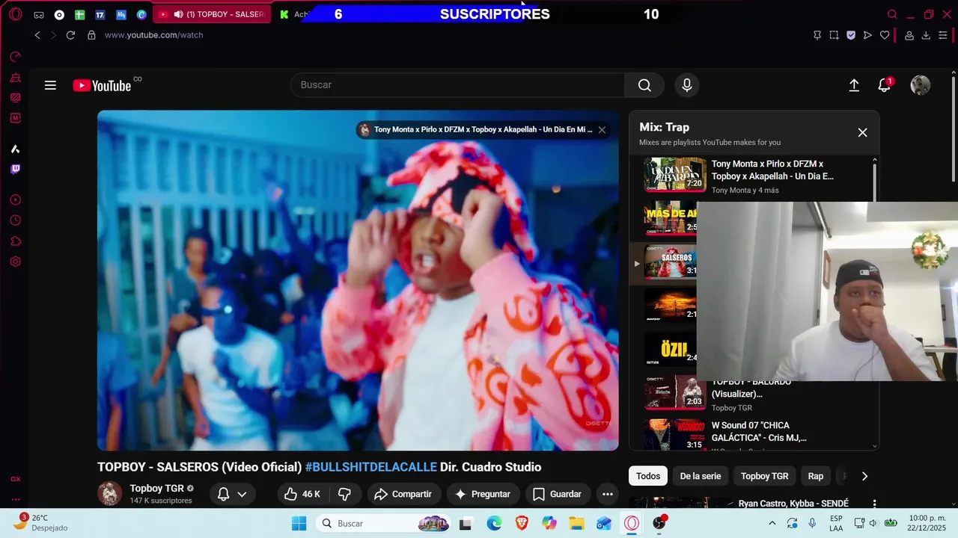Select the Todos filter chip

coord(648,476)
